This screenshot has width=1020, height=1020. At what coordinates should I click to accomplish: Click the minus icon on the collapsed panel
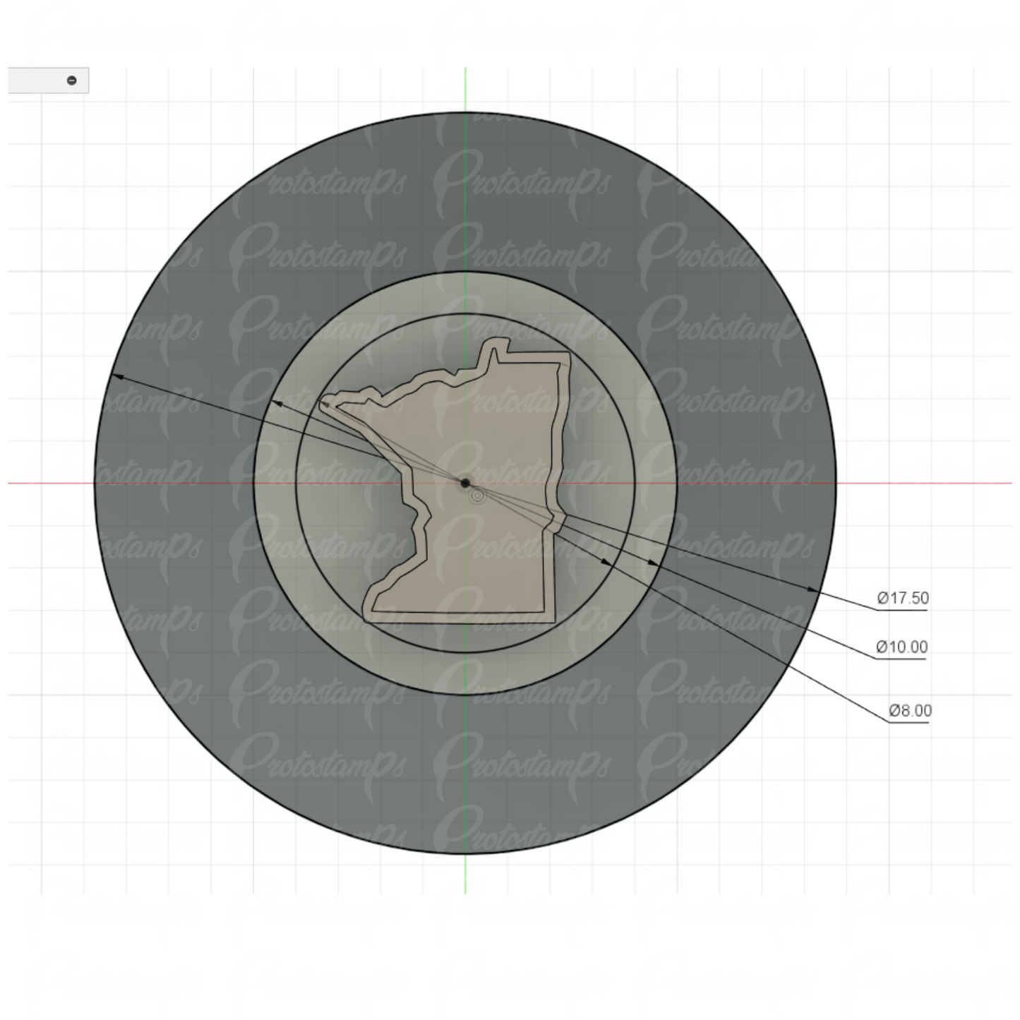[71, 80]
